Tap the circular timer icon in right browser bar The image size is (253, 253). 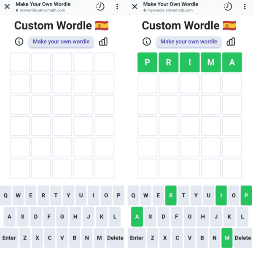[x=228, y=7]
